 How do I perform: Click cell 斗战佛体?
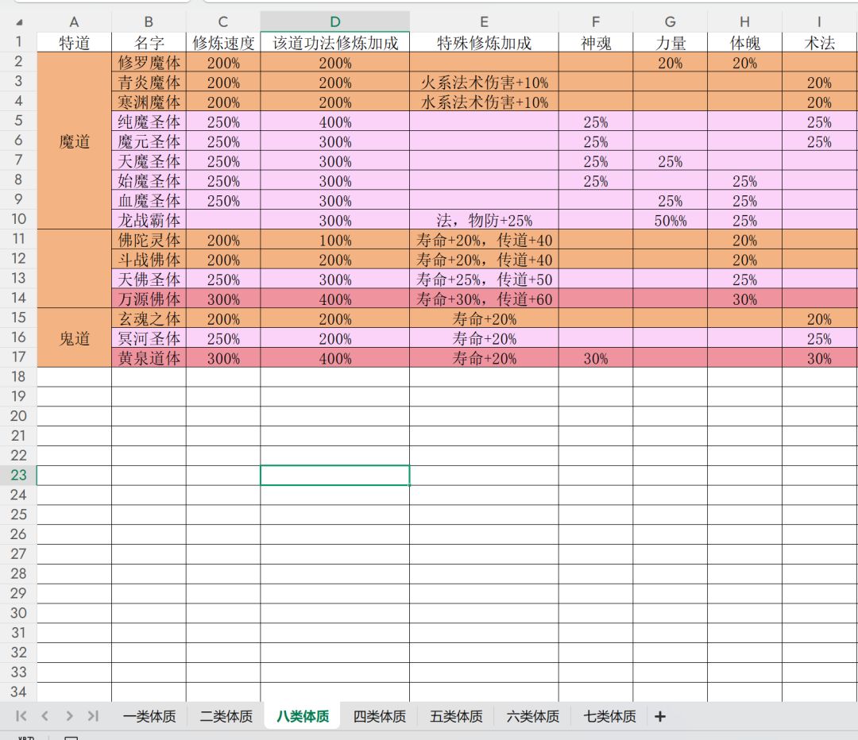tap(149, 260)
